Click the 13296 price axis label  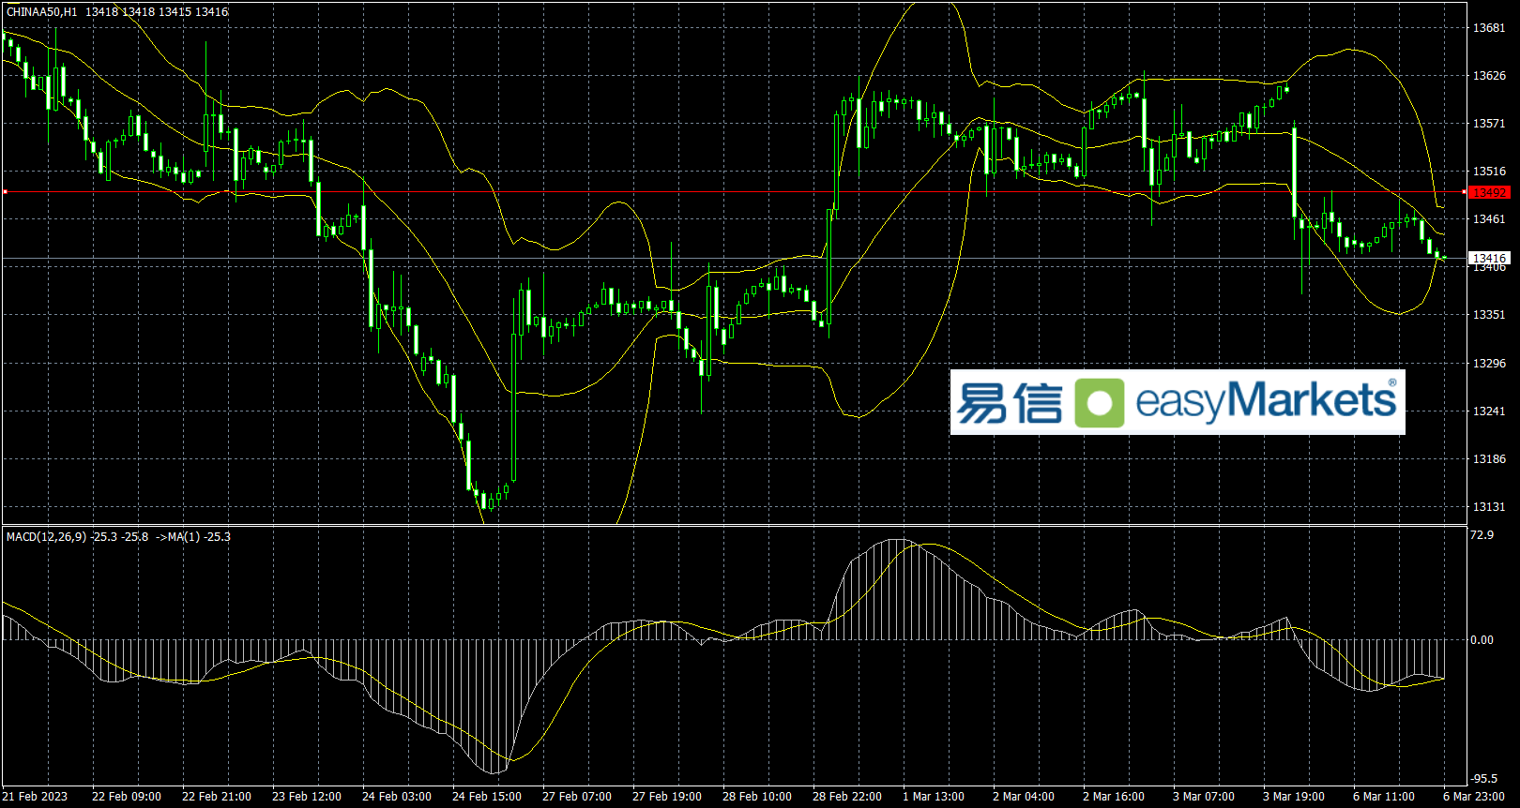(1489, 364)
